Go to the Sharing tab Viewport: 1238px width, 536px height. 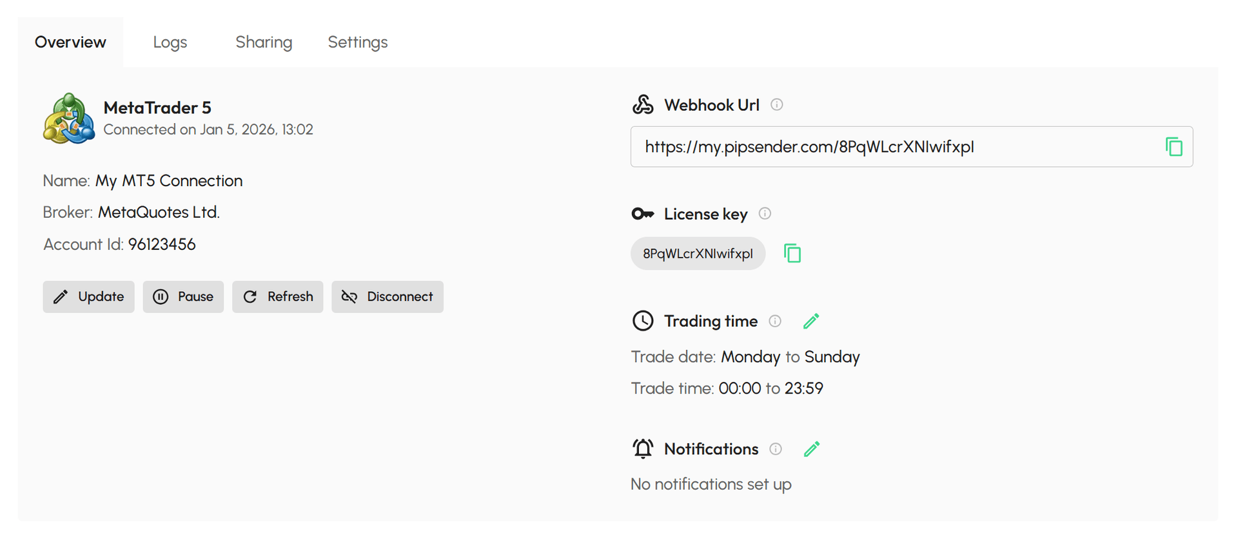click(264, 43)
